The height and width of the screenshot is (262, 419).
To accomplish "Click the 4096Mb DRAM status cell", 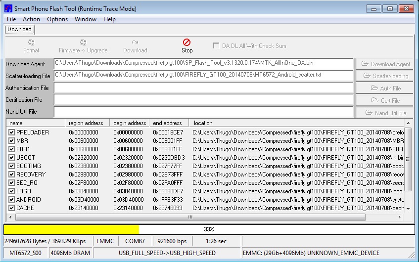I will tap(70, 253).
